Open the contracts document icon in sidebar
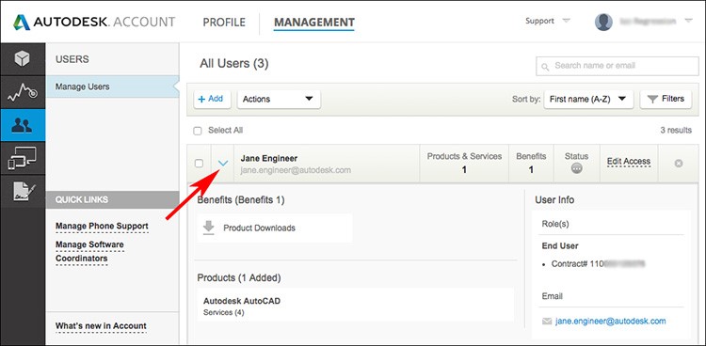Screen dimensions: 706x346 [22, 191]
